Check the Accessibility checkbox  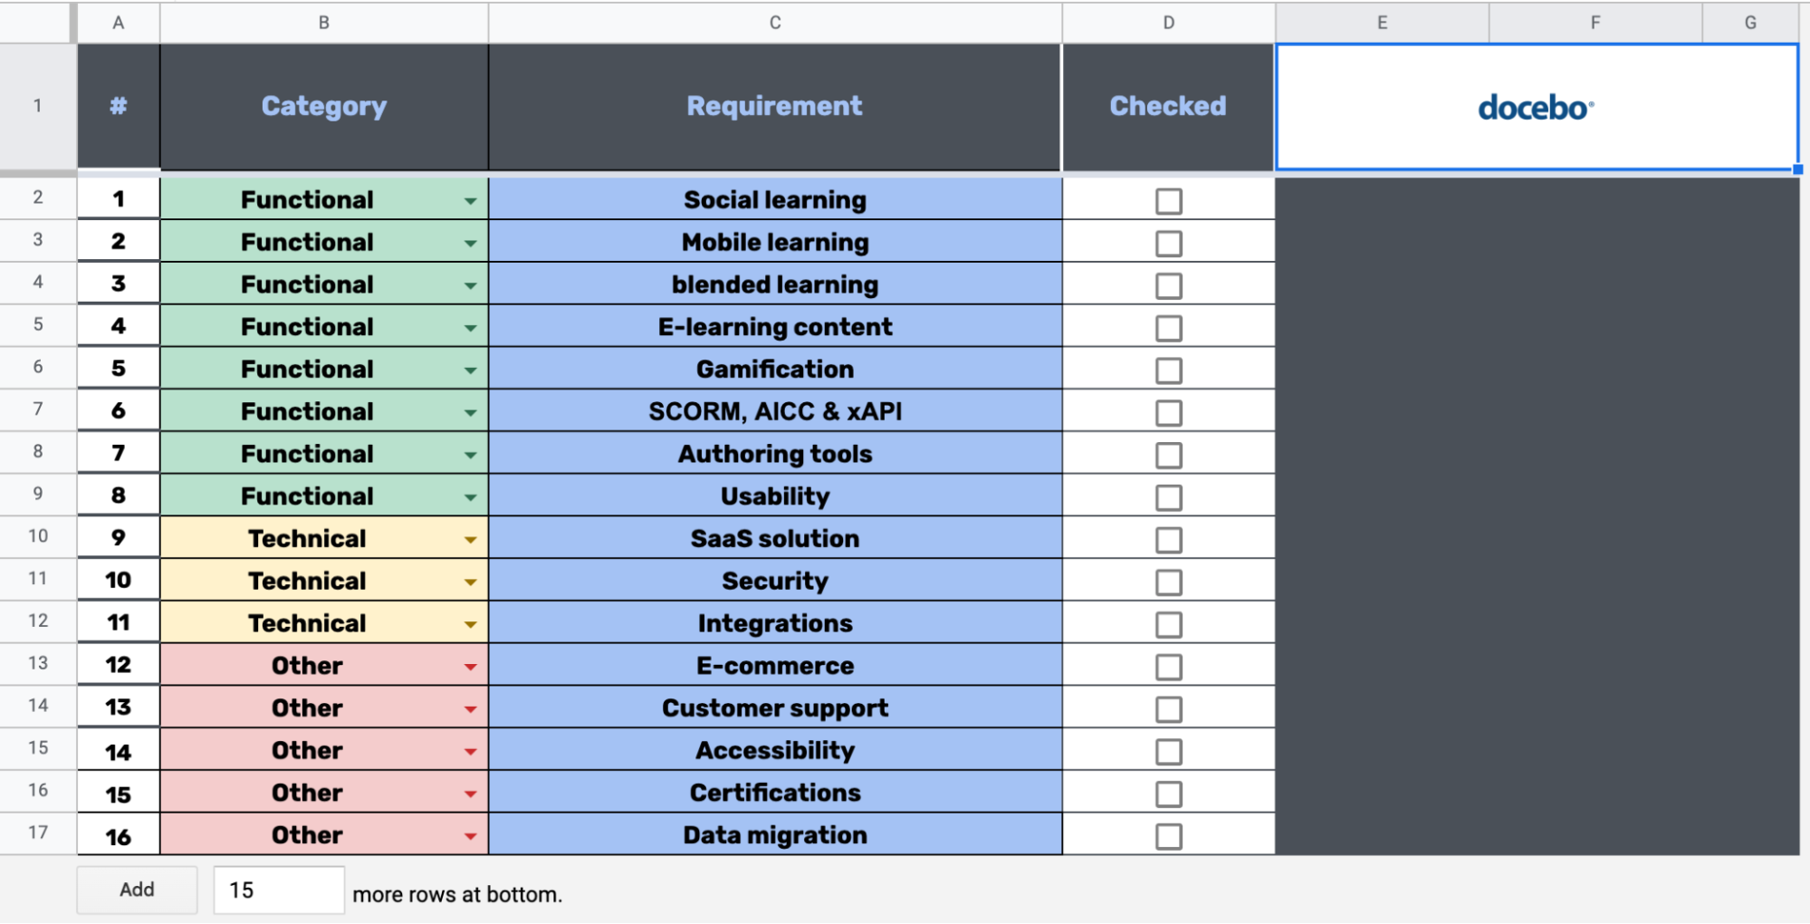(1168, 750)
